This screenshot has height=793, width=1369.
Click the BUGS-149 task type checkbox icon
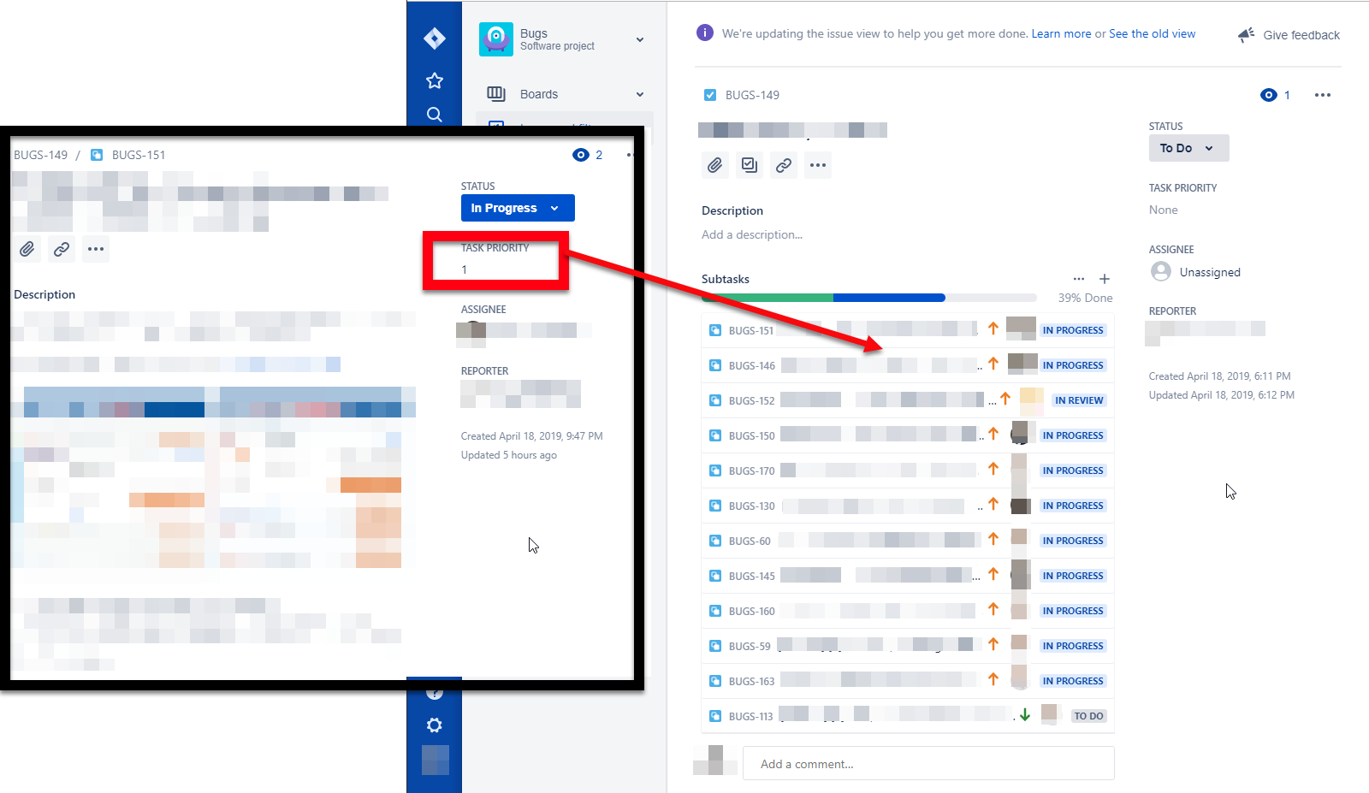tap(710, 95)
